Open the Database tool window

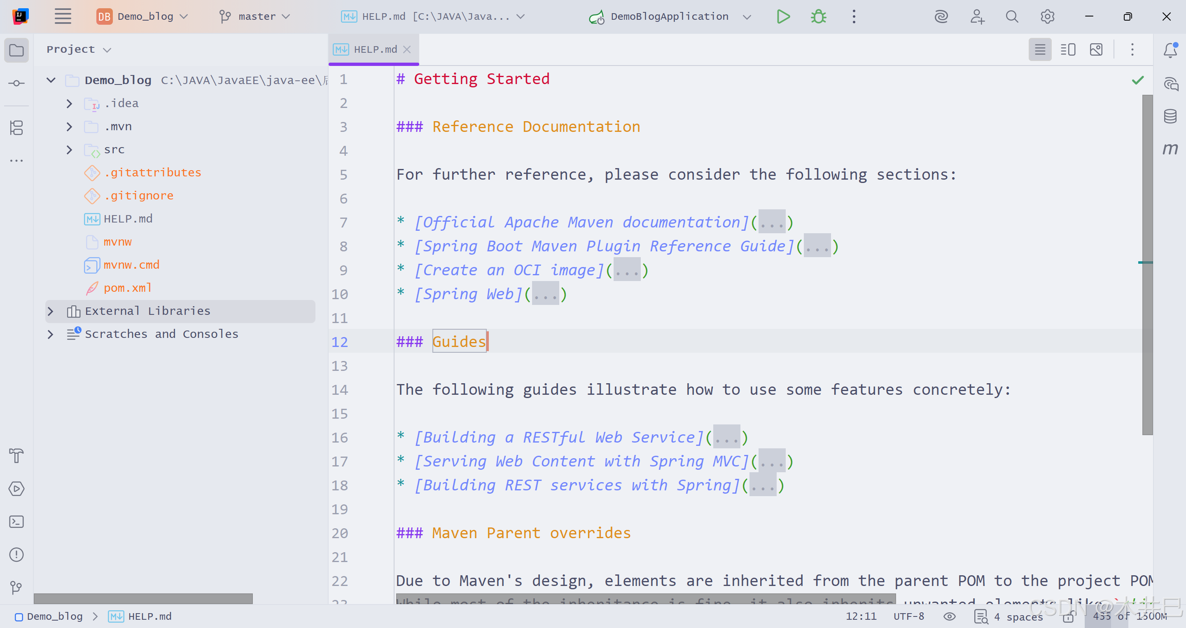click(1170, 116)
